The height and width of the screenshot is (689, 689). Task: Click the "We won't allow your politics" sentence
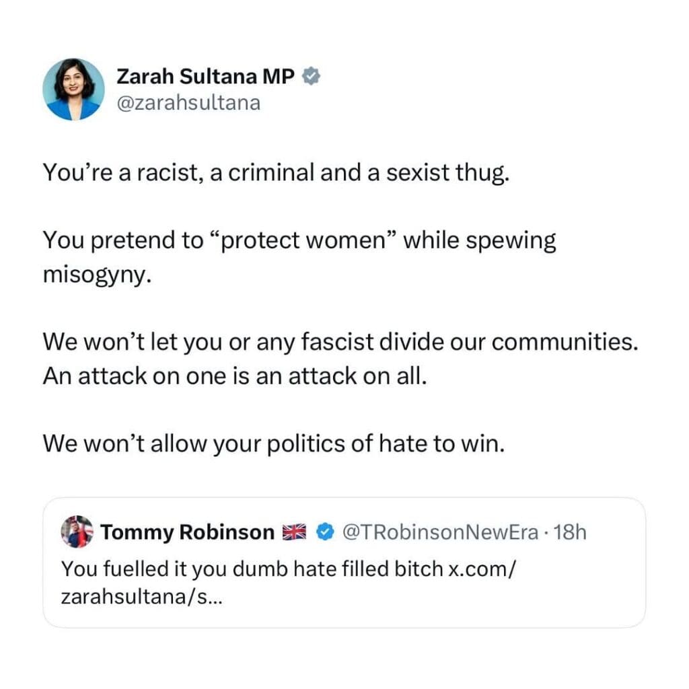coord(273,443)
